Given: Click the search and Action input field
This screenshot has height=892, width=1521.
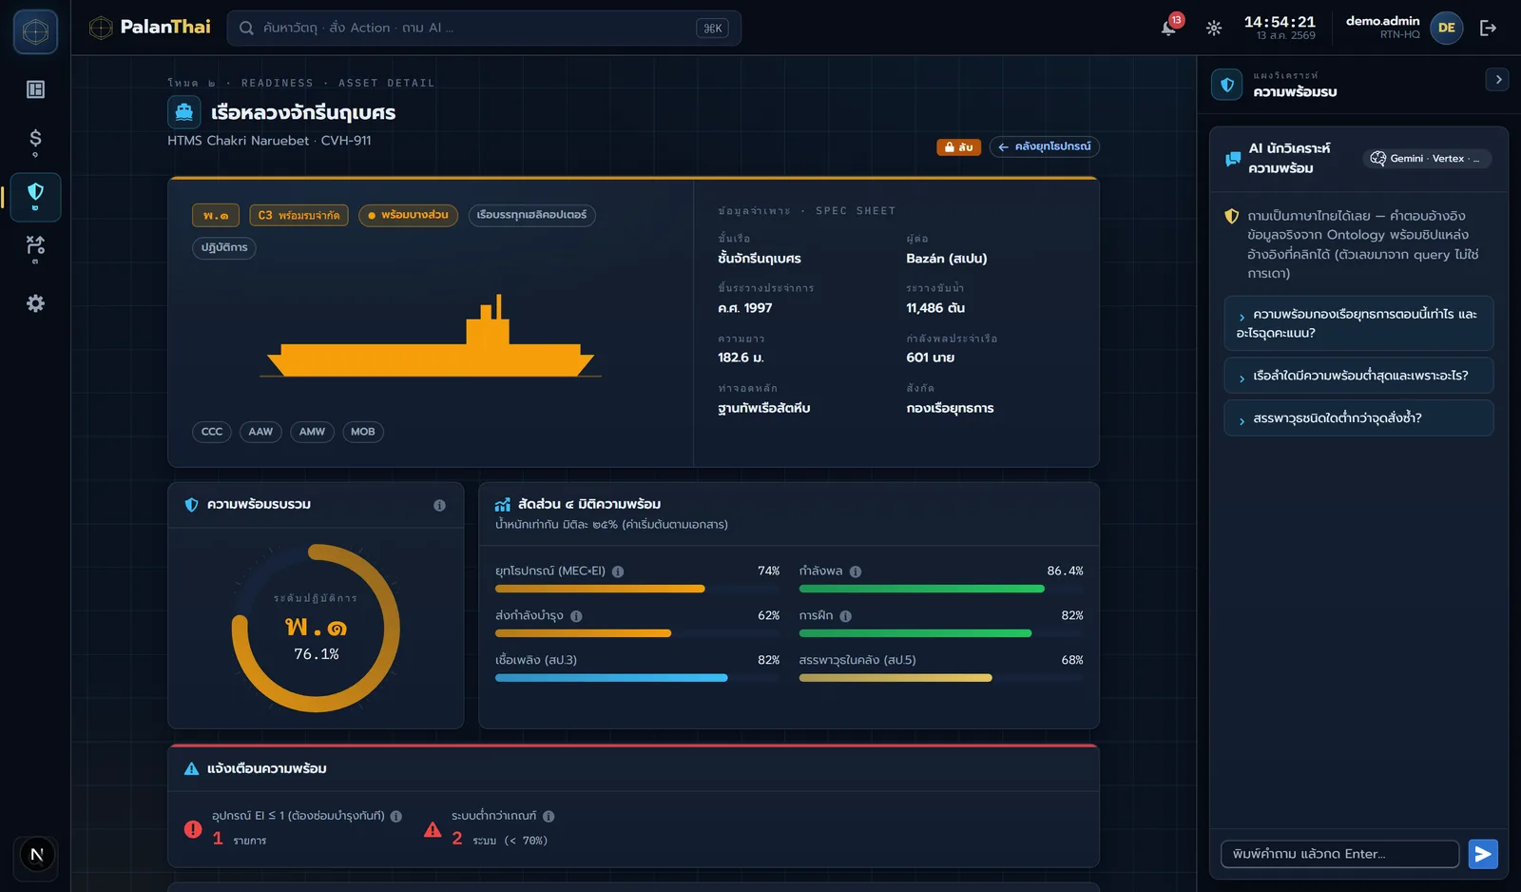Looking at the screenshot, I should 484,29.
